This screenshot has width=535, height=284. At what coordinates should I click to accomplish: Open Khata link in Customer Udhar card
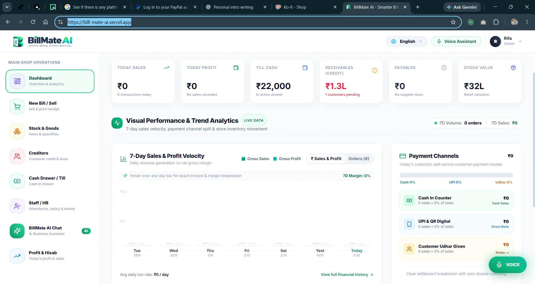[502, 253]
